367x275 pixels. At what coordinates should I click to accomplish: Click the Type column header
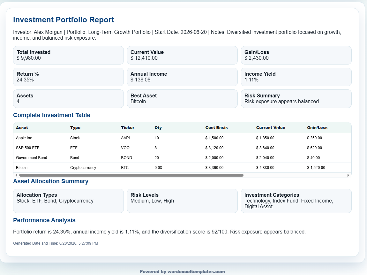(75, 128)
